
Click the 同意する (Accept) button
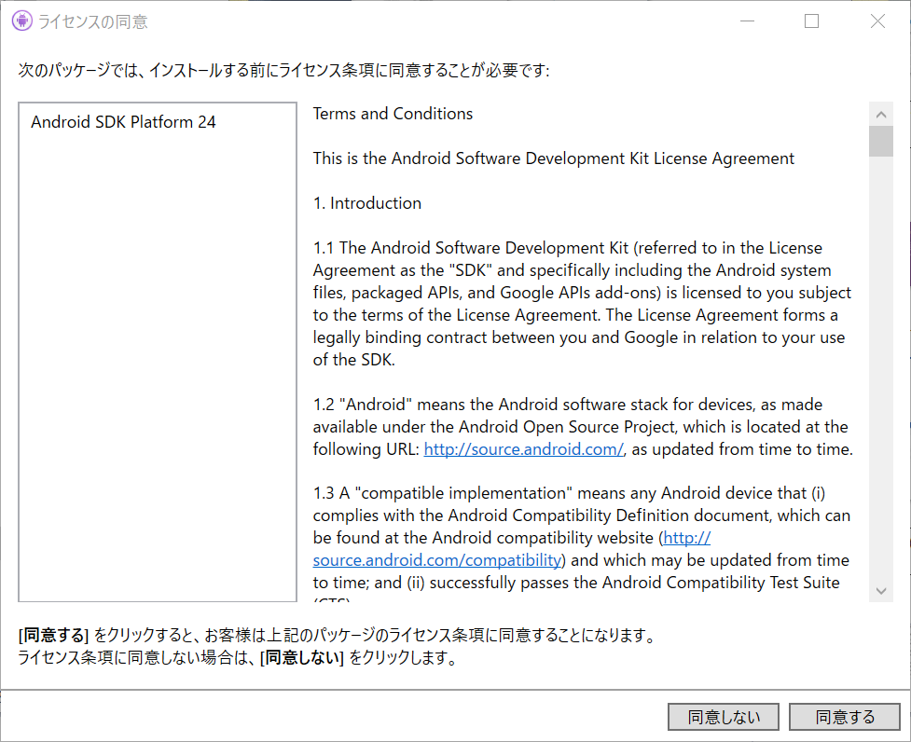[844, 717]
